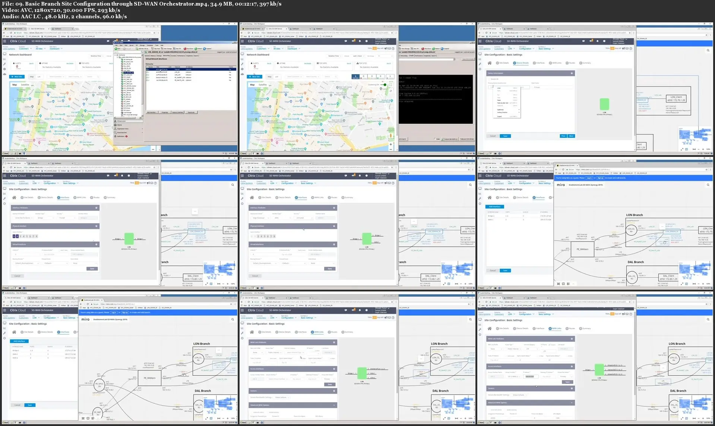In first thumbnail, click the sidebar wrench icon
The height and width of the screenshot is (426, 715).
[x=4, y=64]
